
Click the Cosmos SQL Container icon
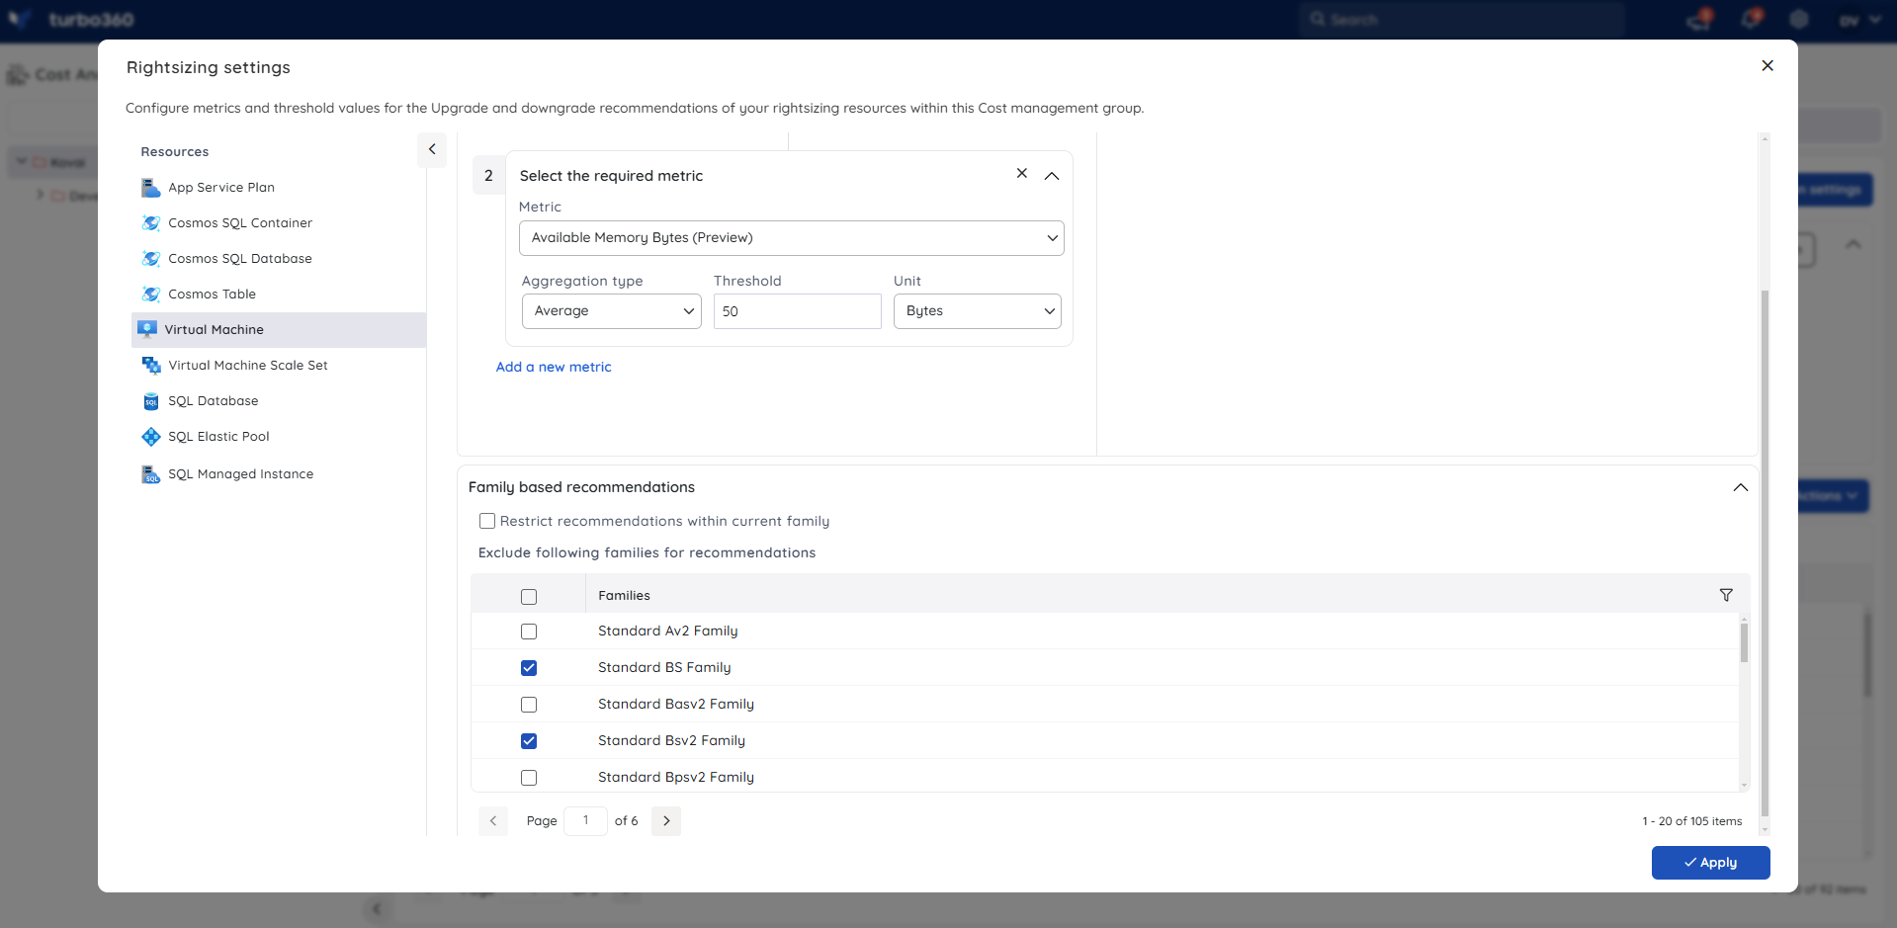150,223
